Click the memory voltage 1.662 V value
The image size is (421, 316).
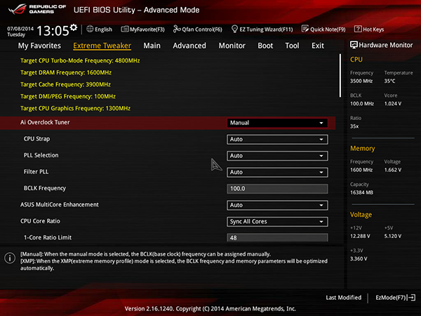tap(393, 170)
